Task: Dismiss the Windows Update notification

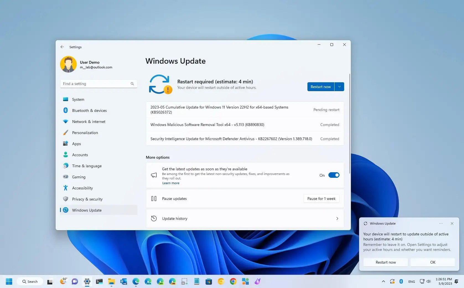Action: point(452,223)
